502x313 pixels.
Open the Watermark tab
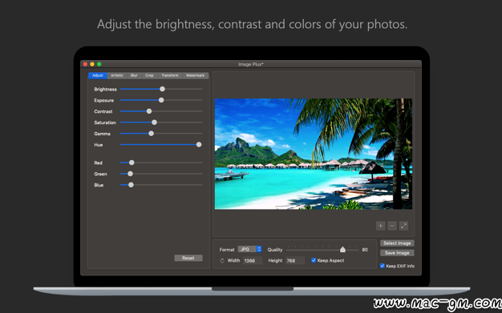click(196, 75)
